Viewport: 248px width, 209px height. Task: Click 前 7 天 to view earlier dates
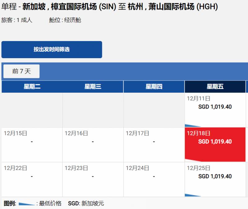21,71
